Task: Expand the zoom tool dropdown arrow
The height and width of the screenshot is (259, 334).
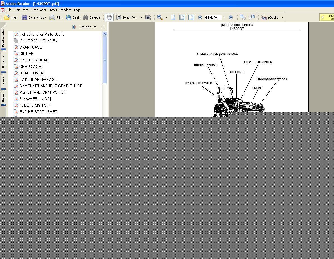Action: (x=166, y=17)
